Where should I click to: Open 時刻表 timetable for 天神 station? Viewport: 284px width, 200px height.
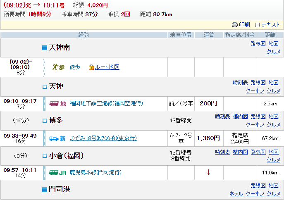(240, 83)
